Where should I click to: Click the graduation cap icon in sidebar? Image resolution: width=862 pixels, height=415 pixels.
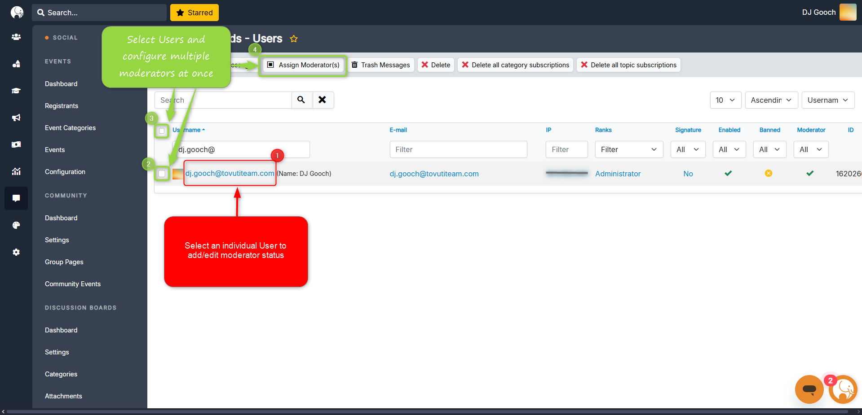point(16,91)
